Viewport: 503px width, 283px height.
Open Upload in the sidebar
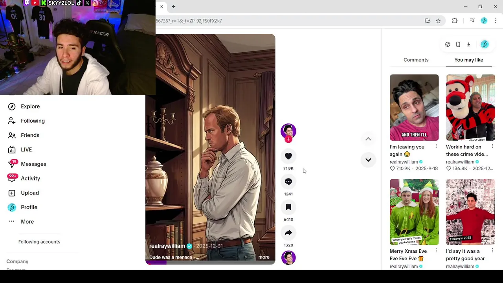pos(30,193)
